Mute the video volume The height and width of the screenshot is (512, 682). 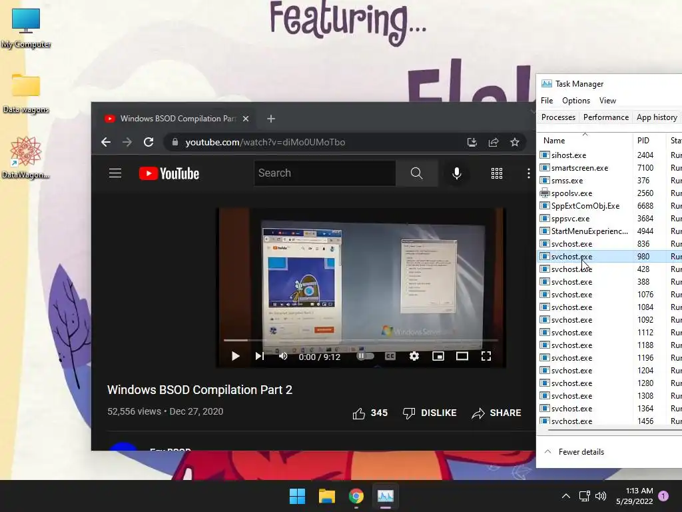tap(283, 356)
